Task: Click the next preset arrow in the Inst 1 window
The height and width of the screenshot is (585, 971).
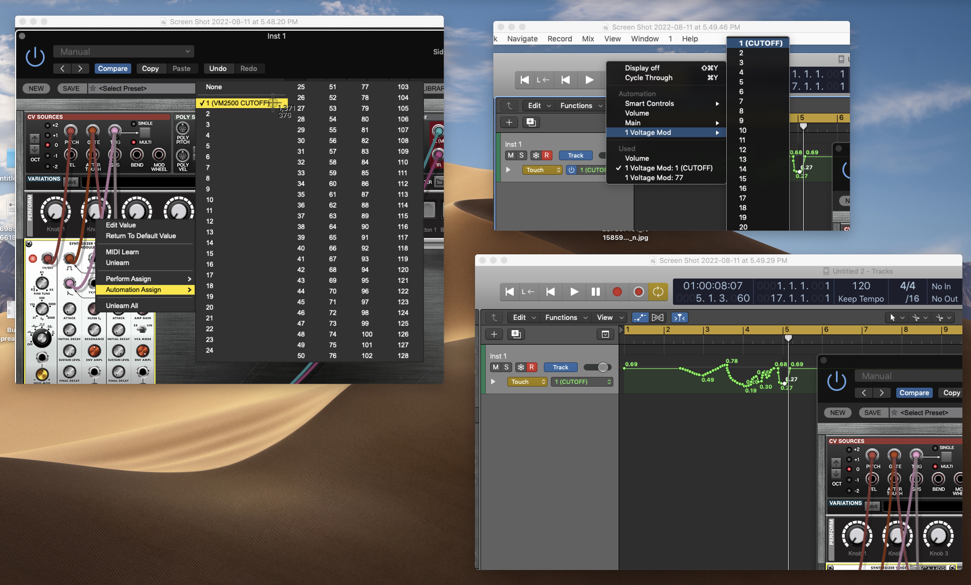Action: [x=80, y=69]
